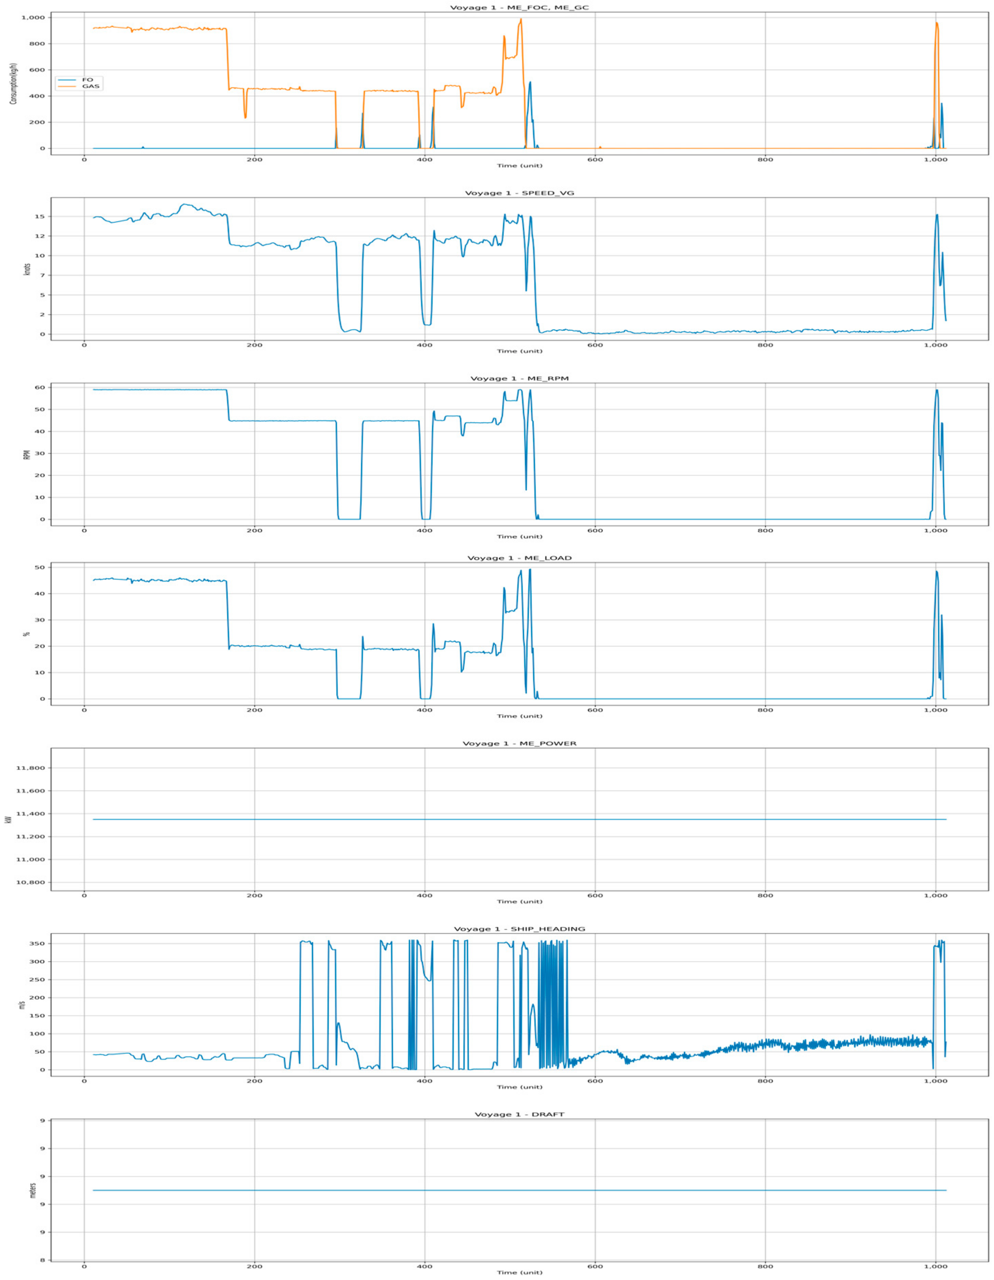Click the 'meters' y-axis label
994x1280 pixels.
point(32,1190)
